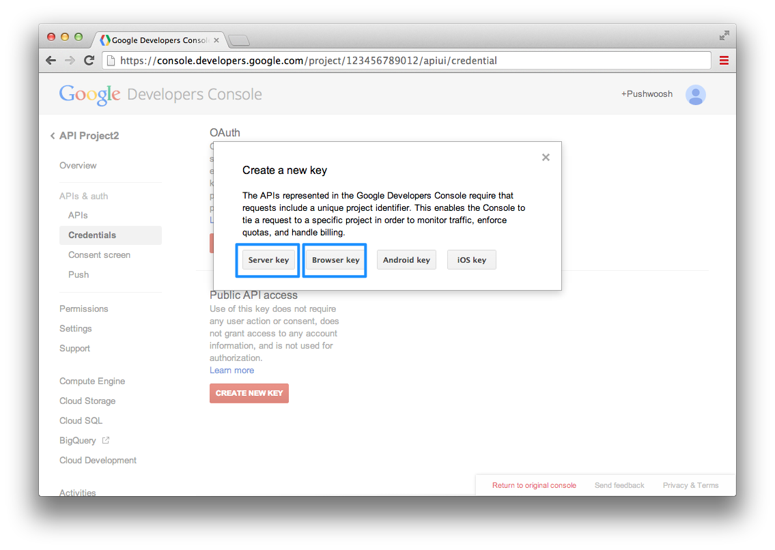Select the Google Developers Console browser tab

click(160, 40)
